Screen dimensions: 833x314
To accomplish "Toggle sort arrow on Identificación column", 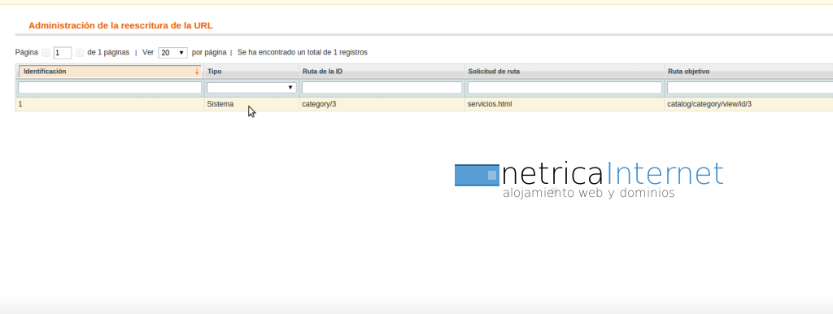I will 197,72.
